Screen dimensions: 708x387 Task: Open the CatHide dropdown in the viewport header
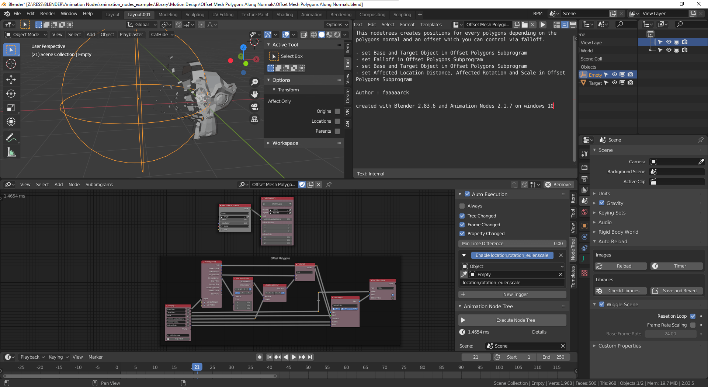point(162,34)
